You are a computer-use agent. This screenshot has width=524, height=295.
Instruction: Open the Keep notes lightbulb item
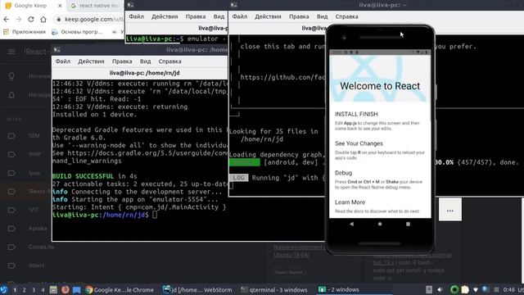pyautogui.click(x=11, y=76)
